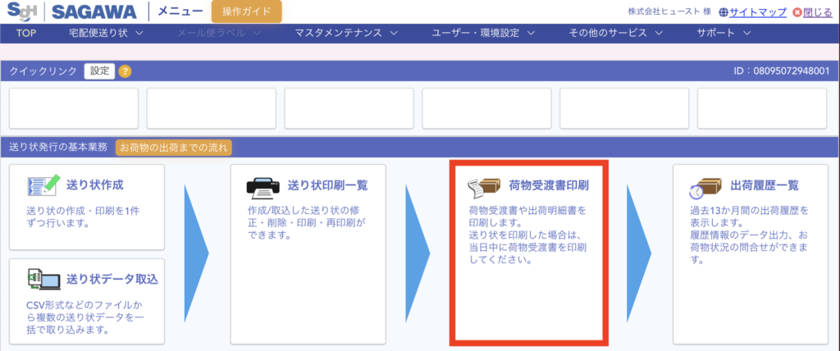840x351 pixels.
Task: Click the 設定 quick link button
Action: point(99,71)
